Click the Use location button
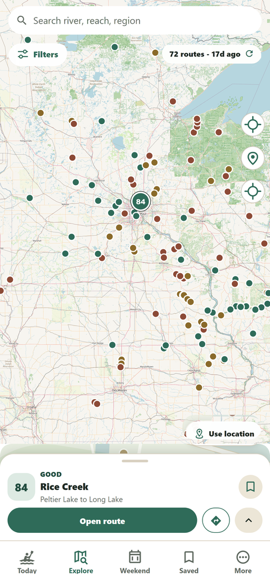This screenshot has height=587, width=270. (x=224, y=434)
